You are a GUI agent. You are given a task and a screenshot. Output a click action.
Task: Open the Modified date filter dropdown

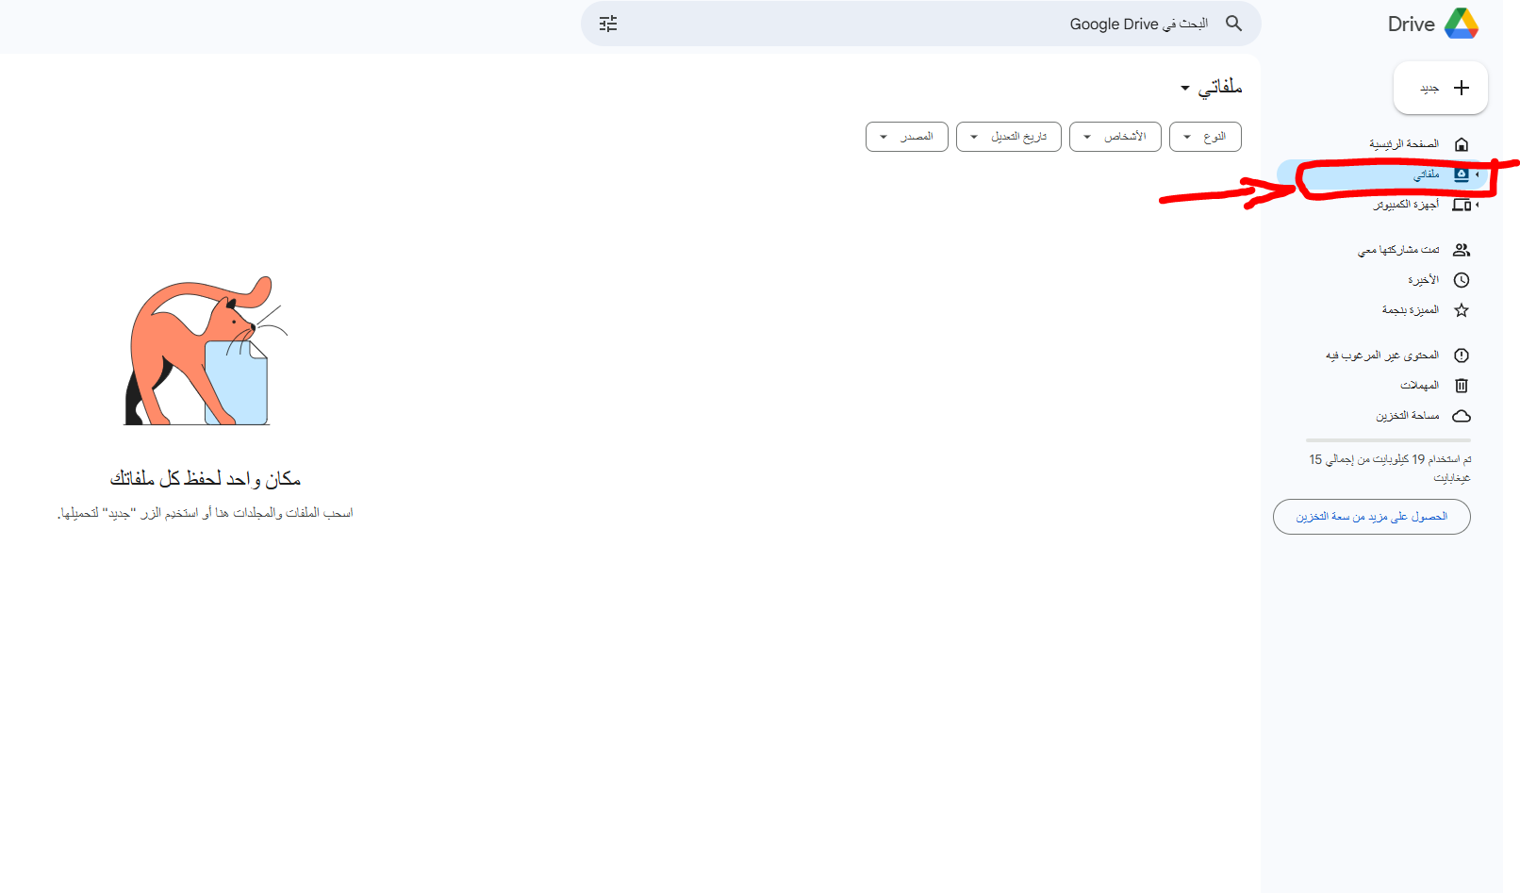pos(1008,136)
